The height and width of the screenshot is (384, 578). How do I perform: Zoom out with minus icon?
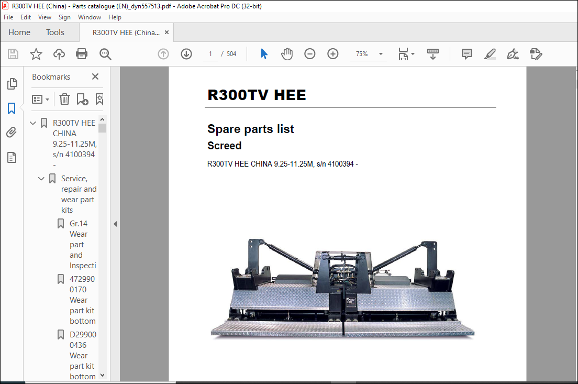tap(309, 54)
